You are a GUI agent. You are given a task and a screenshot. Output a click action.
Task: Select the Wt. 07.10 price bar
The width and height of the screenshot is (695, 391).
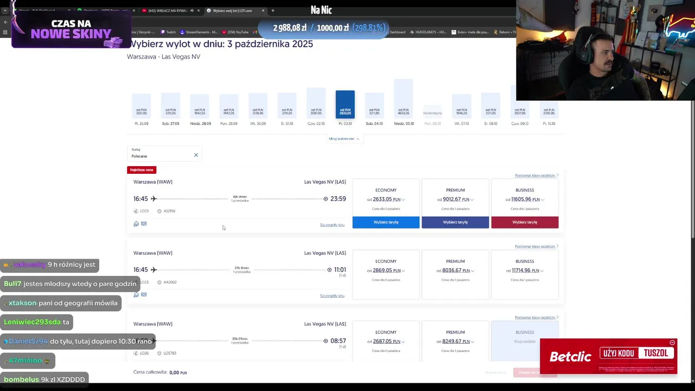462,106
